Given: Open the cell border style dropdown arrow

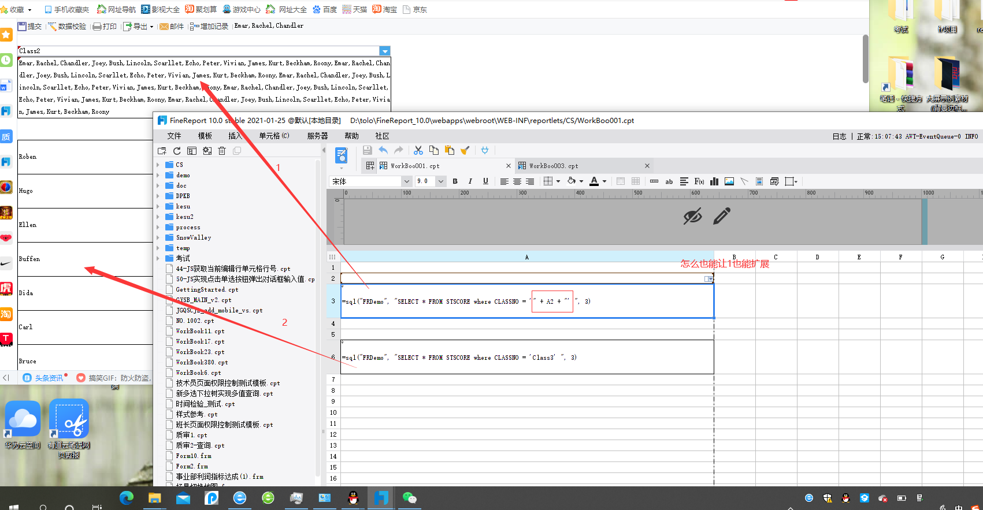Looking at the screenshot, I should pyautogui.click(x=558, y=181).
